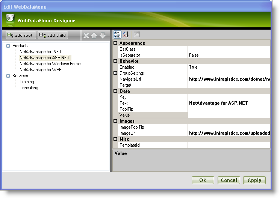Switch property grid to Categorized view

pyautogui.click(x=117, y=34)
